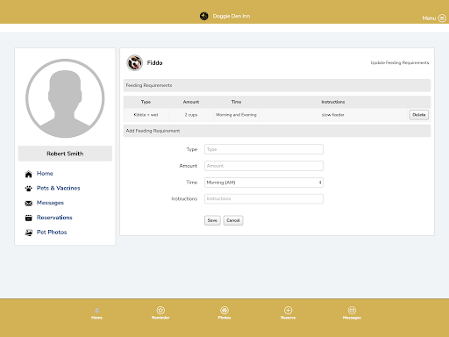This screenshot has height=337, width=449.
Task: Tap the Photos icon in bottom bar
Action: [x=224, y=310]
